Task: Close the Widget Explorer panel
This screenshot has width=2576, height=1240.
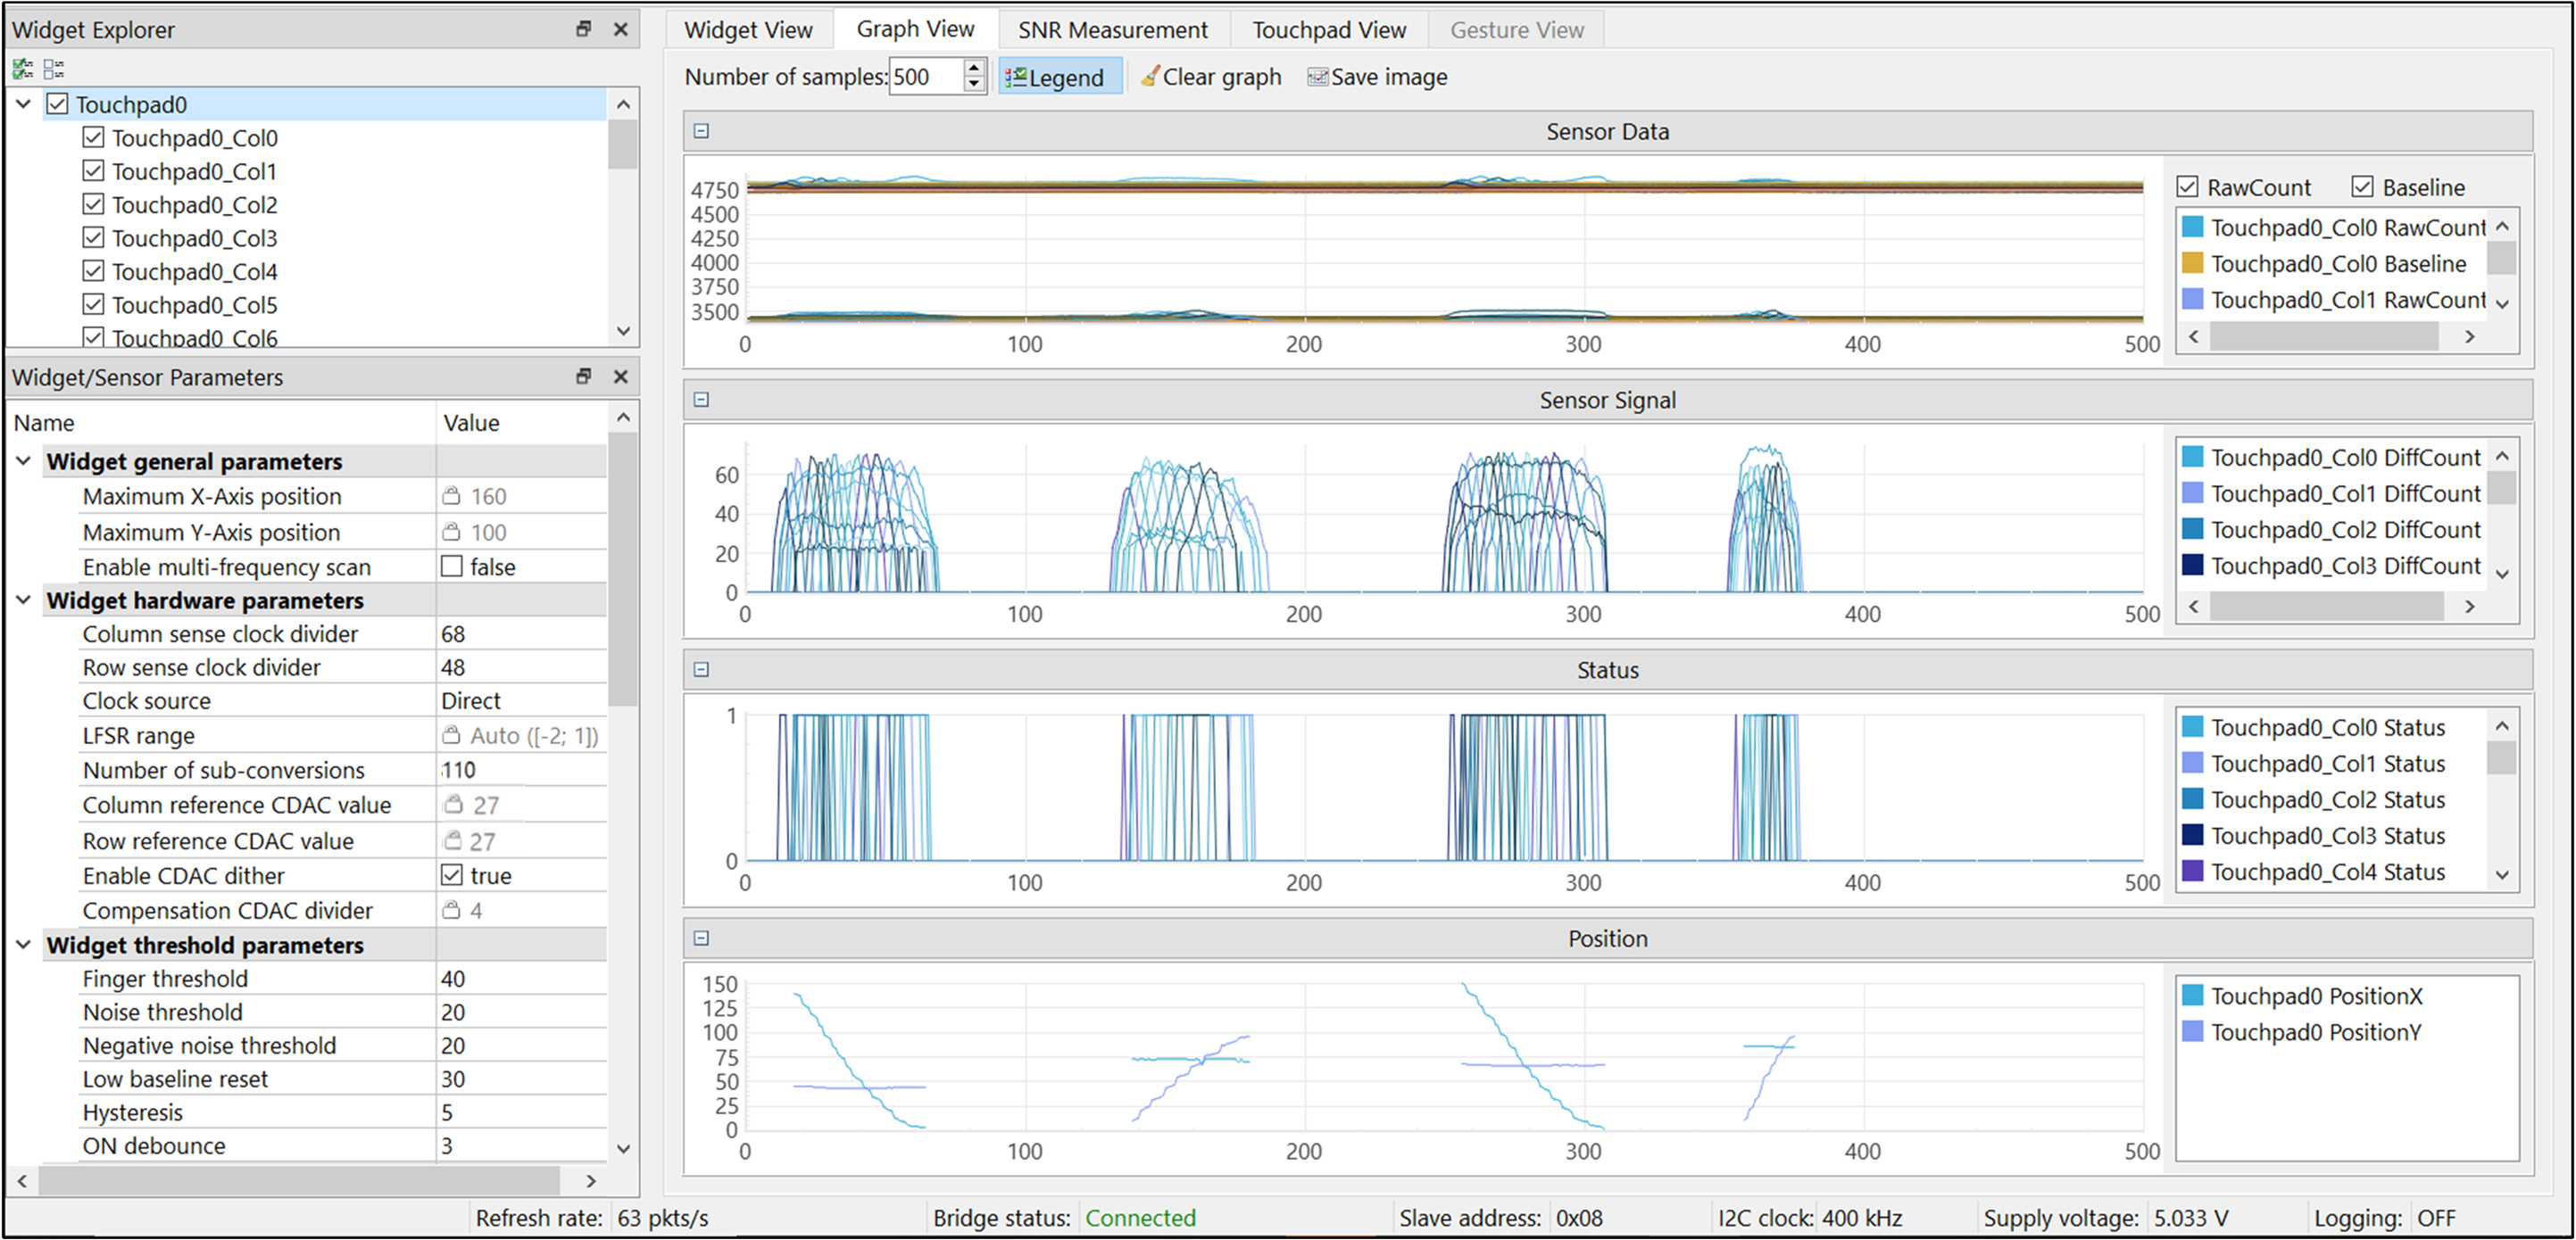Action: point(621,29)
